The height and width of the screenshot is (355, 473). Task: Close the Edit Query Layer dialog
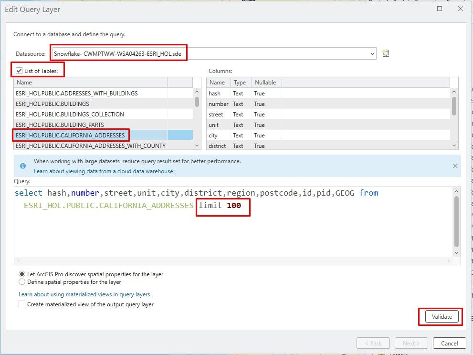click(x=460, y=9)
